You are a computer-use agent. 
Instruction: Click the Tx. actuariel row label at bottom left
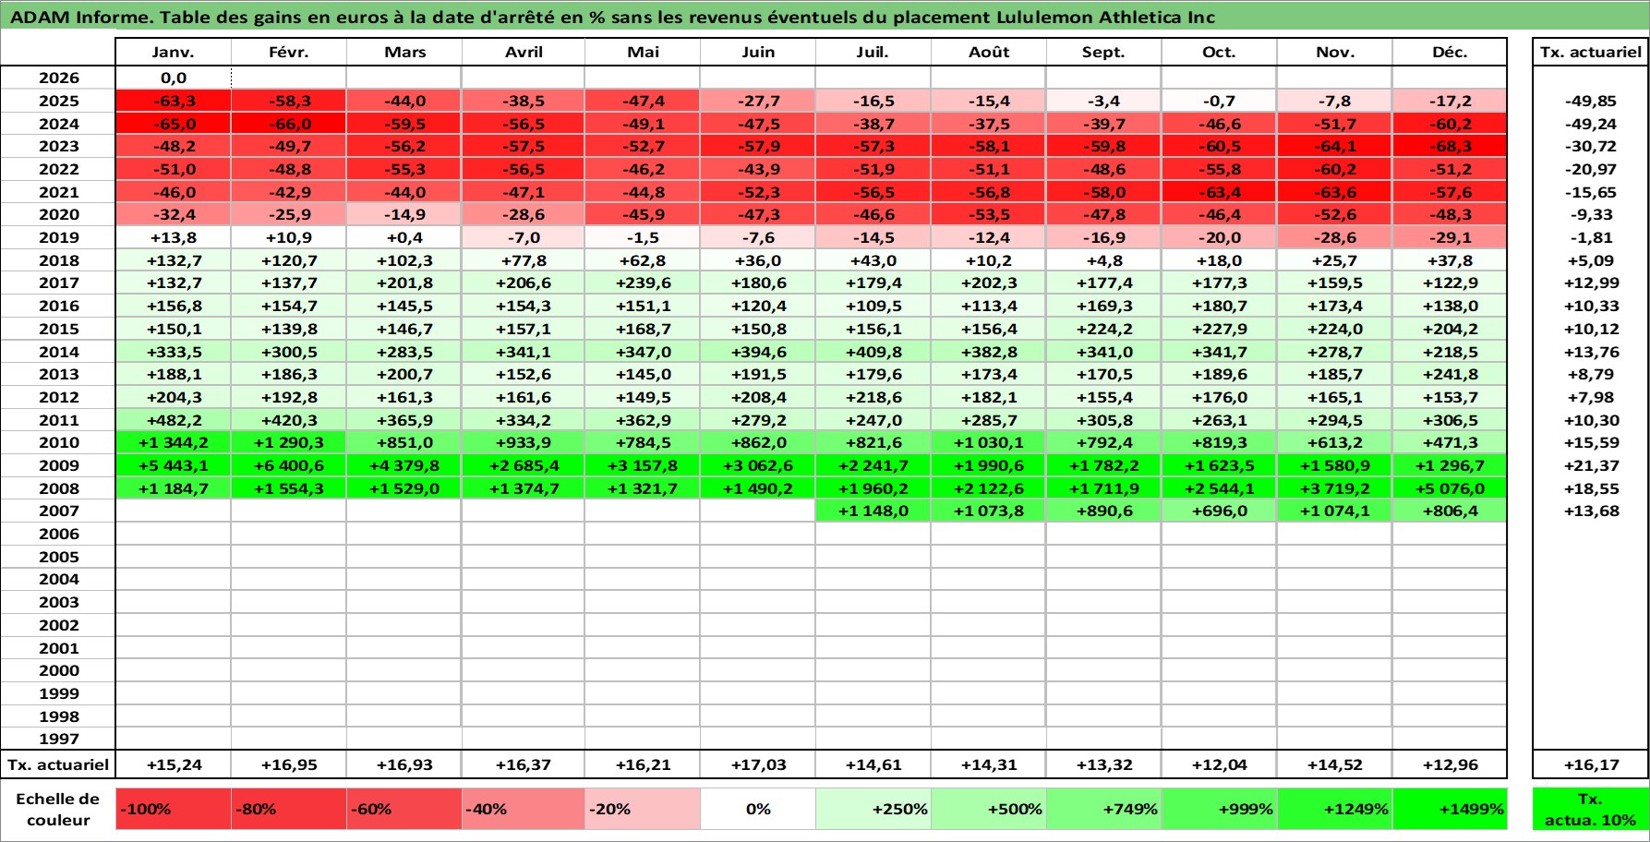pyautogui.click(x=58, y=764)
